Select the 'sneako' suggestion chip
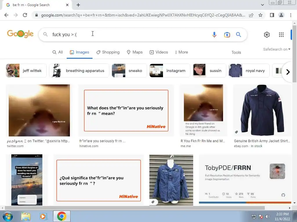Screen dimensions: 297x222 [129, 71]
